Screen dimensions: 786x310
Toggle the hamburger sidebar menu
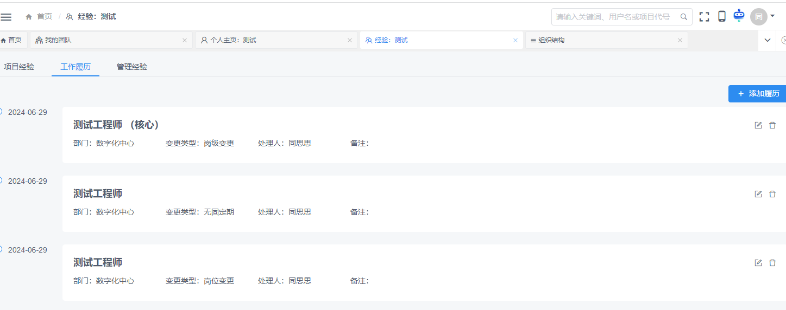coord(6,17)
